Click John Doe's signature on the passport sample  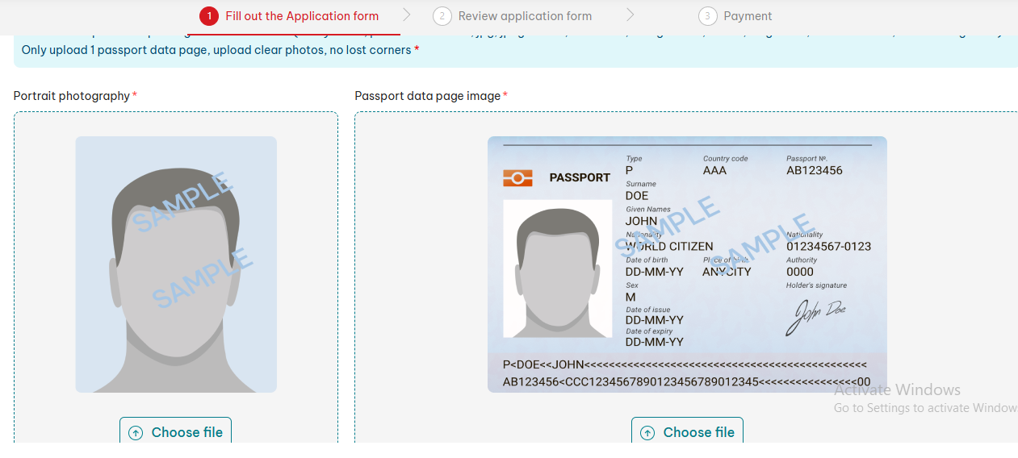(815, 316)
